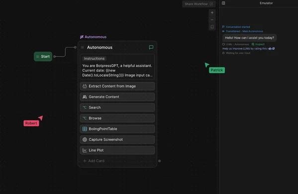Click the Autonomous node output connector dot
This screenshot has height=194, width=298.
click(x=160, y=161)
